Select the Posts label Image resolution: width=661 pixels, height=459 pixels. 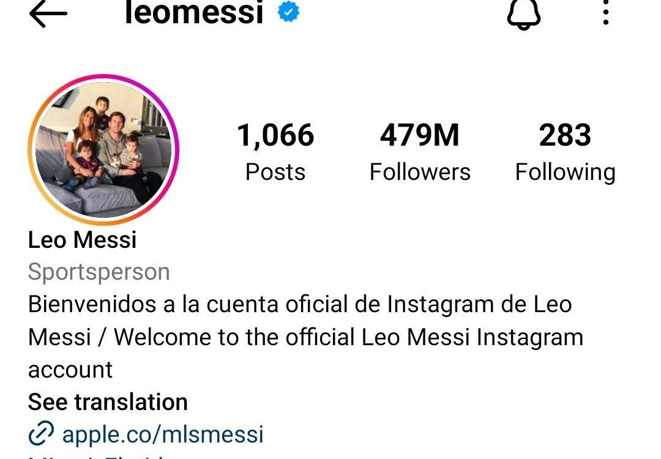pos(275,172)
